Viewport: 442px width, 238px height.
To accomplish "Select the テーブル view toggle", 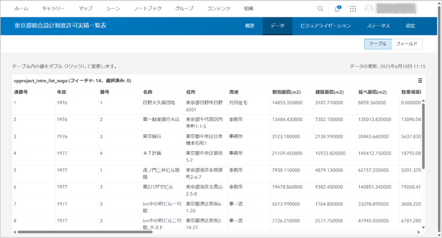I will 378,44.
